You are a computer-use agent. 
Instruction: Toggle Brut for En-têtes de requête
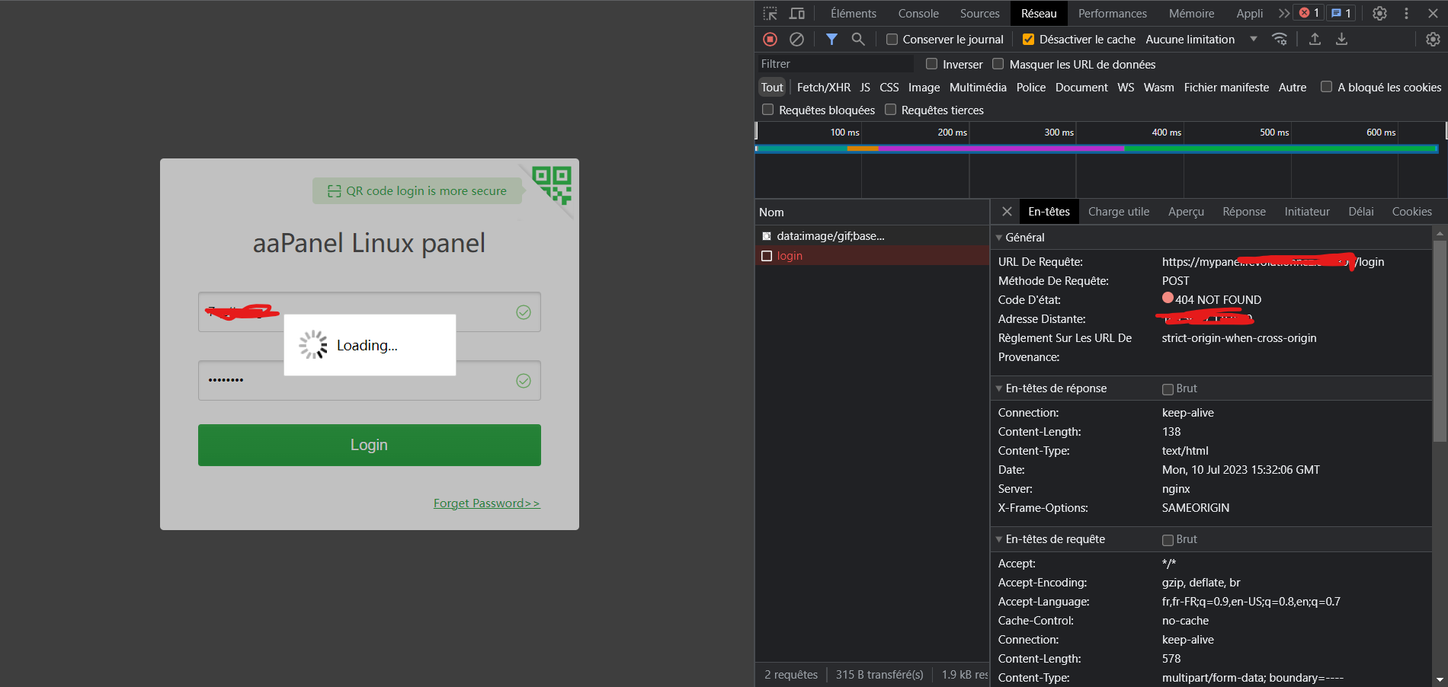[1168, 540]
